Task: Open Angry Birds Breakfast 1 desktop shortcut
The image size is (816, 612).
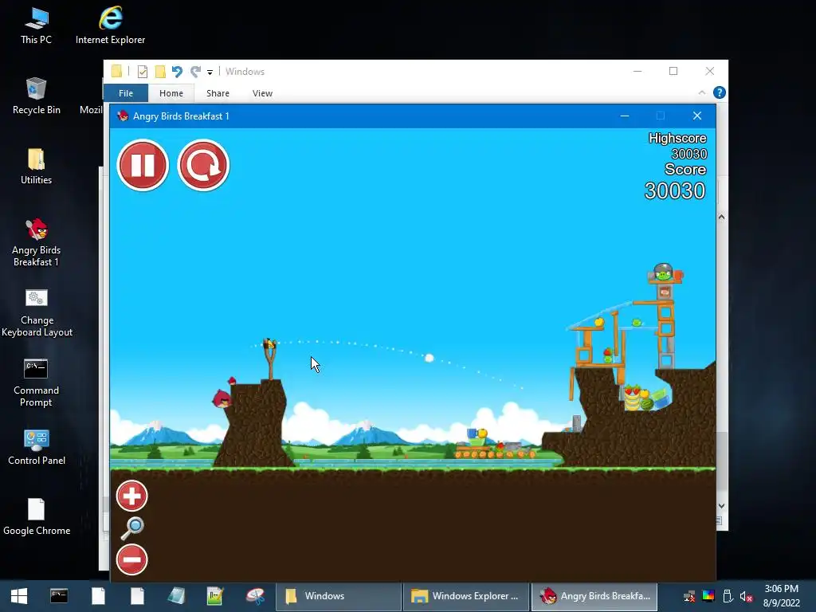Action: tap(36, 242)
